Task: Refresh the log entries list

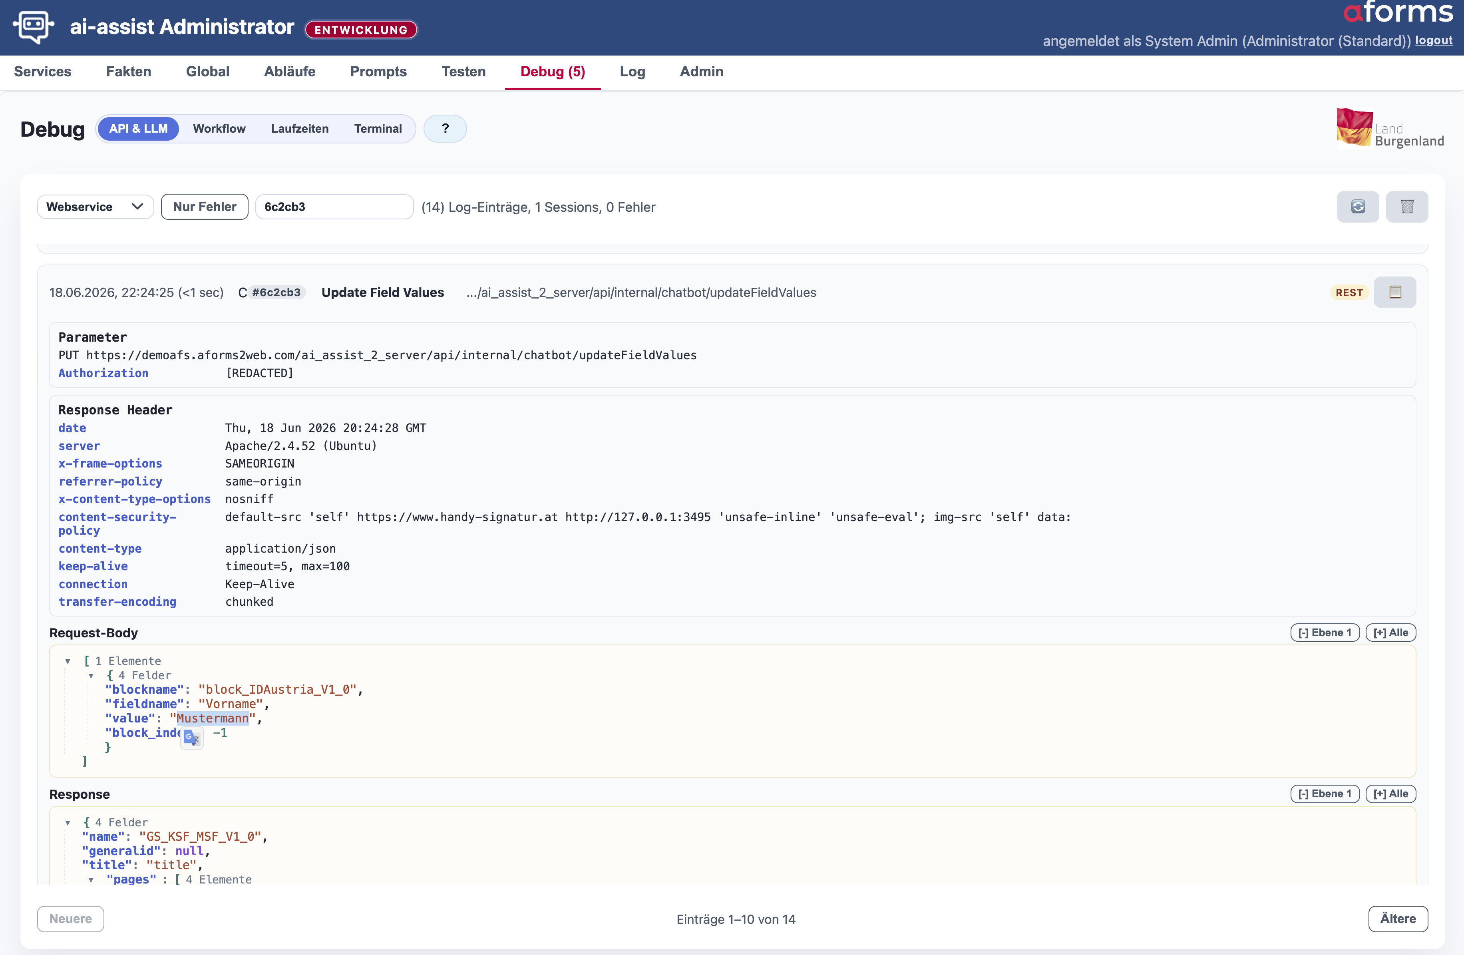Action: (1358, 207)
